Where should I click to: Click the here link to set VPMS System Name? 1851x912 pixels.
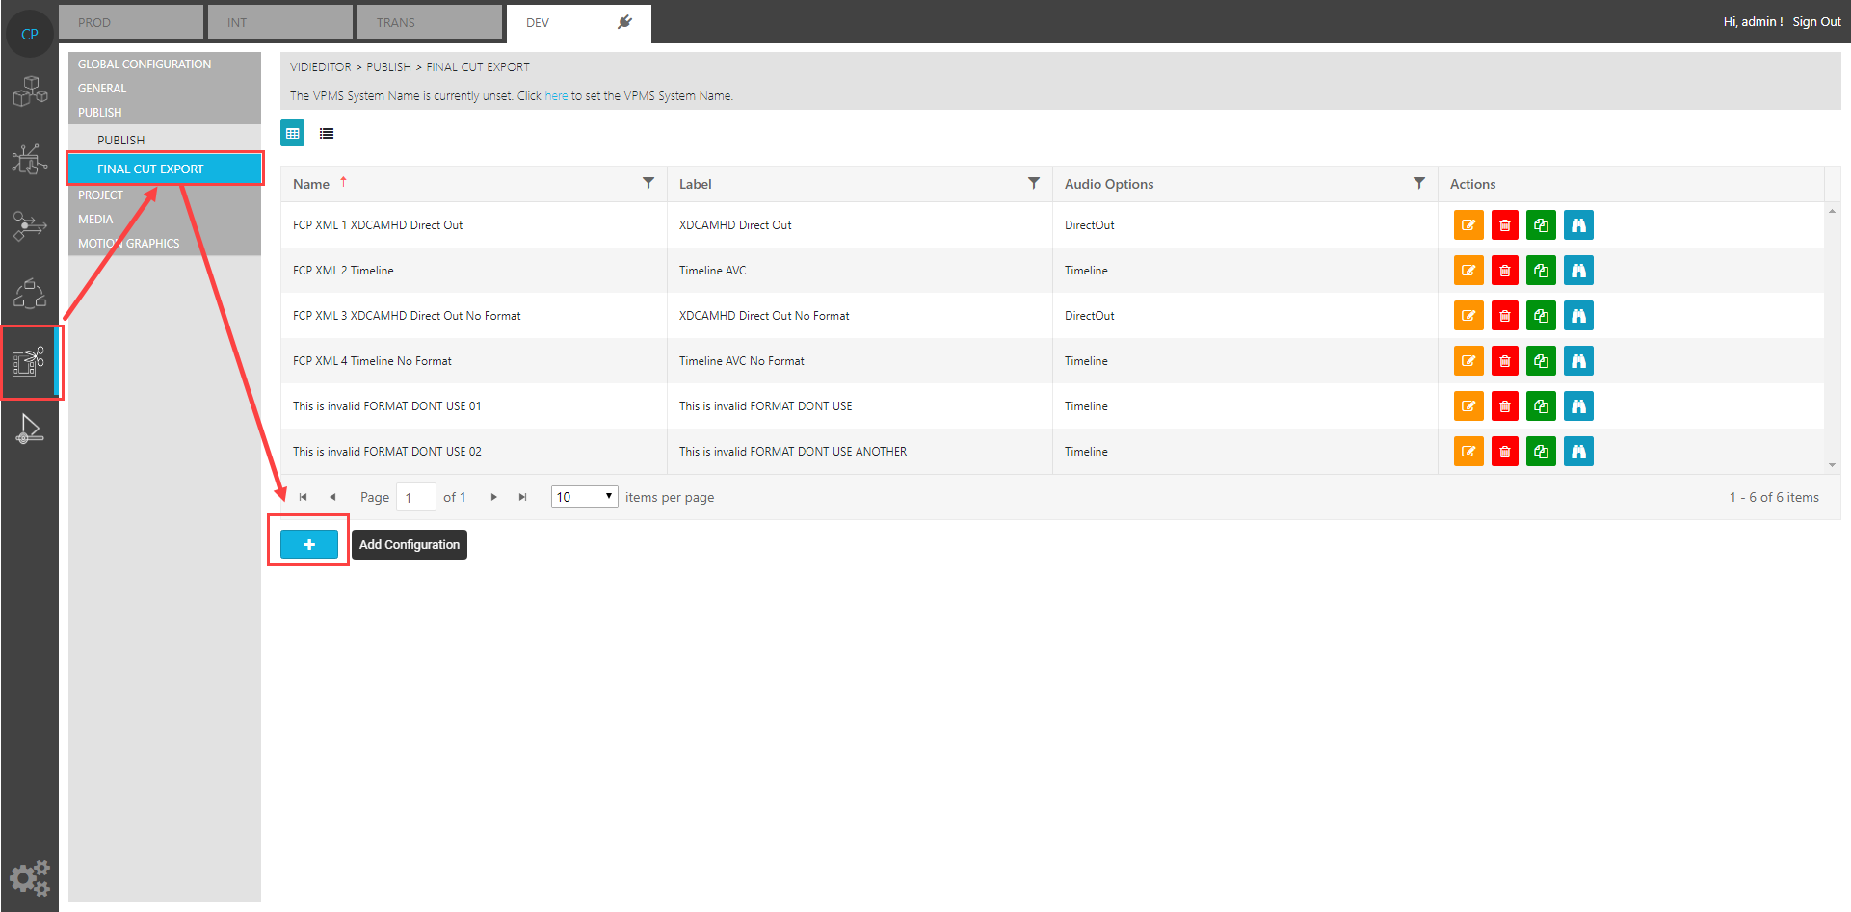click(556, 95)
